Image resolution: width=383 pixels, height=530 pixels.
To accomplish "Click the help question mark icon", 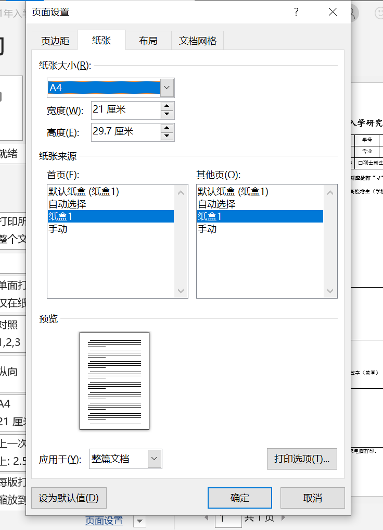I will [296, 12].
